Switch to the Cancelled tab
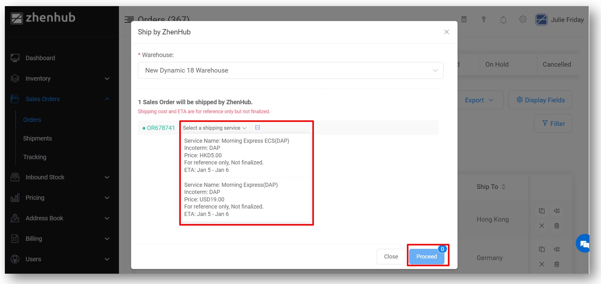The width and height of the screenshot is (601, 284). coord(557,64)
